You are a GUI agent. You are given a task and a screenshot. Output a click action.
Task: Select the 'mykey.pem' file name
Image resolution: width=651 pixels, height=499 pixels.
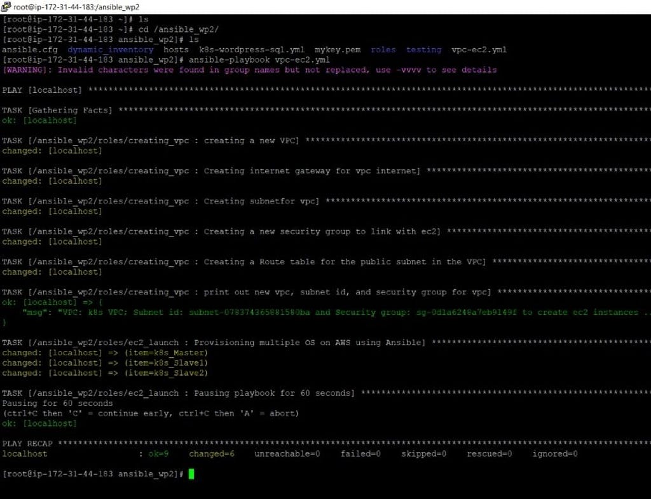pyautogui.click(x=338, y=50)
